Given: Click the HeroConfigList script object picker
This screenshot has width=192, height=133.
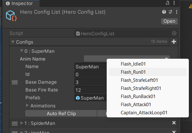Looking at the screenshot, I should tap(174, 33).
